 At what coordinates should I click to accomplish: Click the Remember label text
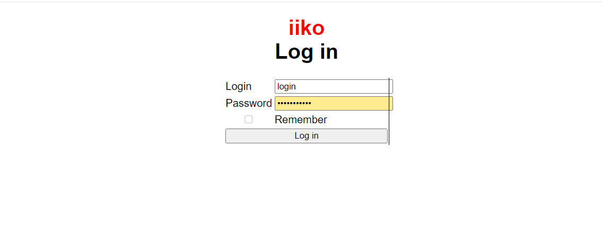[x=301, y=120]
